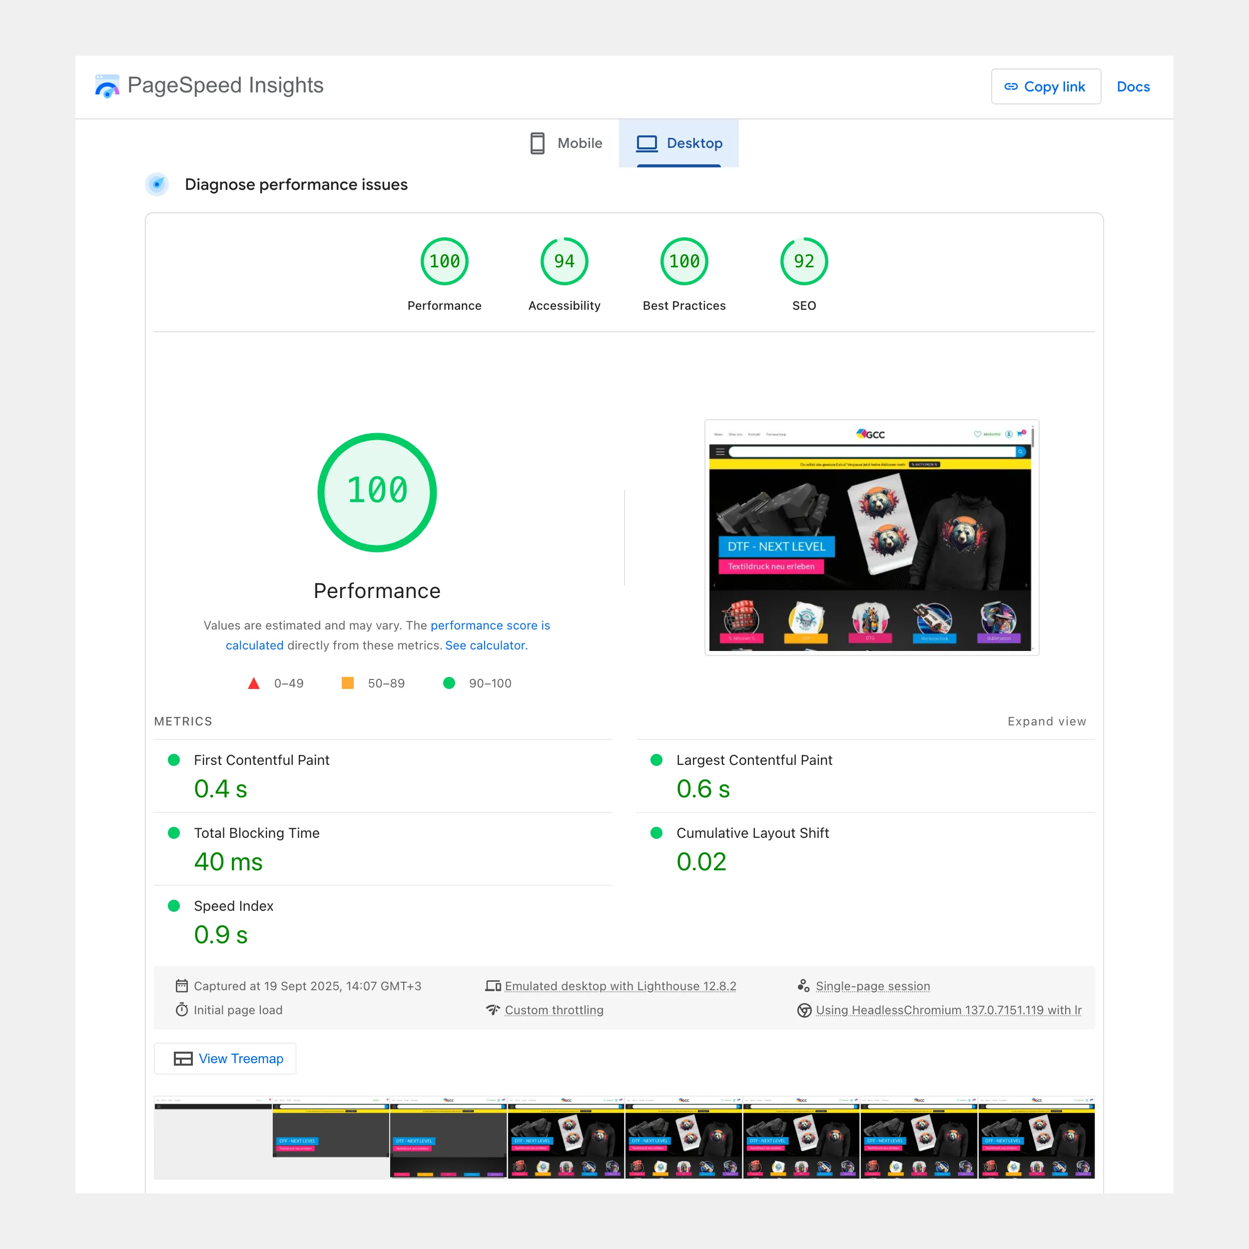The image size is (1249, 1249).
Task: Click the calendar icon beside Captured at
Action: [x=182, y=986]
